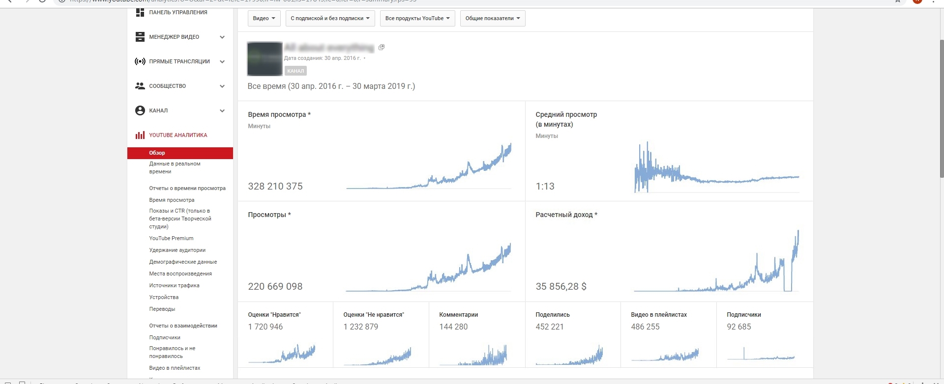Open the Расчетный доход revenue chart

[716, 260]
